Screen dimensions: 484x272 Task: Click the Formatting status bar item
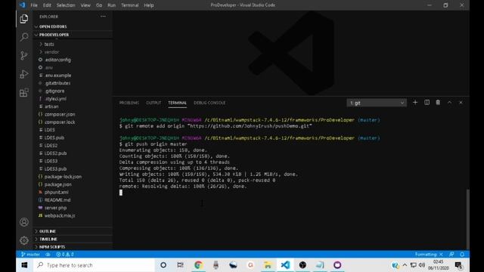429,255
